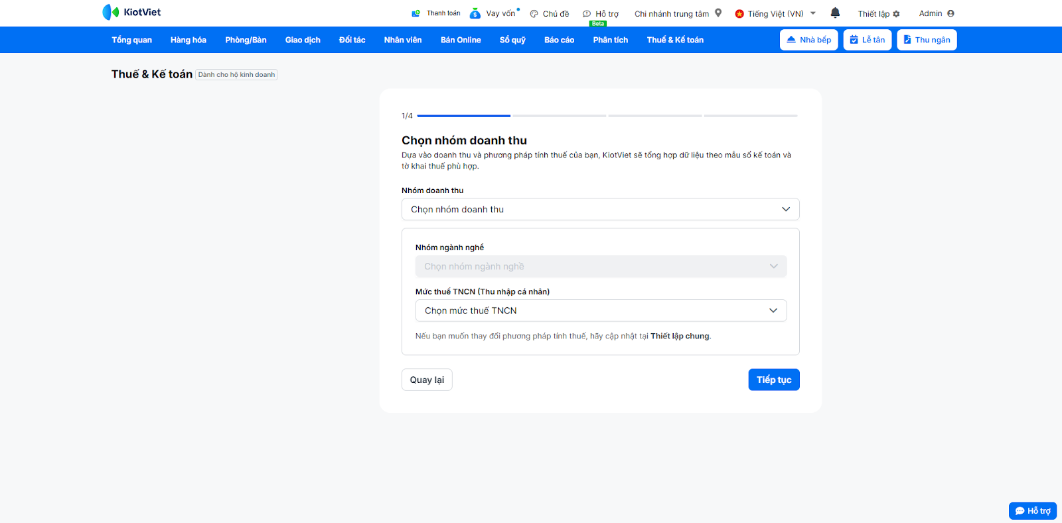Open Thiết lập settings gear

896,14
